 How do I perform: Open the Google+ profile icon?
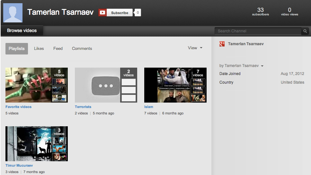coord(222,44)
